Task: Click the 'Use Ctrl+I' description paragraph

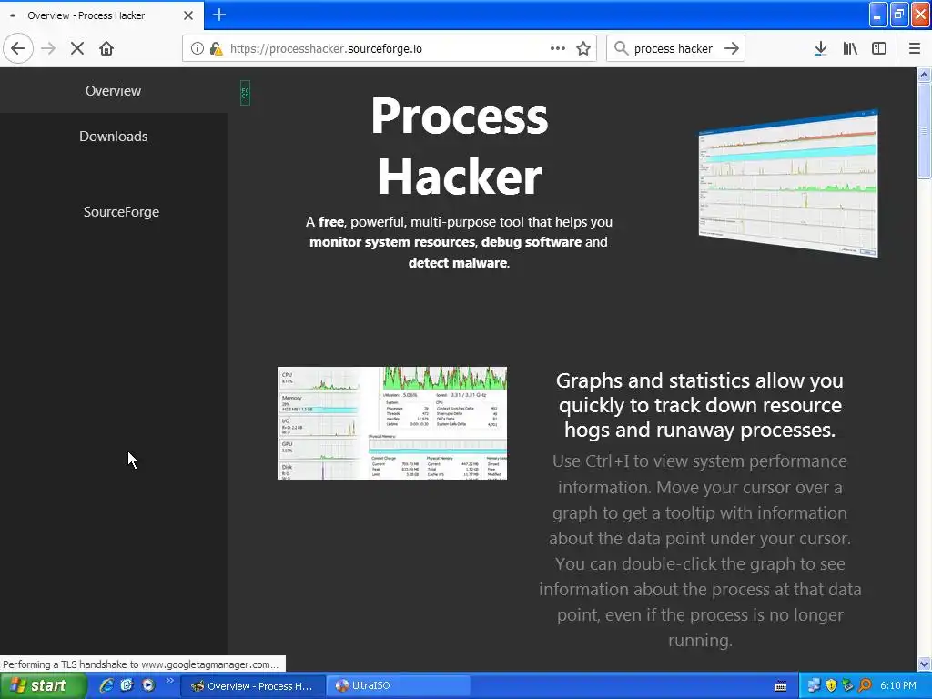Action: point(700,551)
